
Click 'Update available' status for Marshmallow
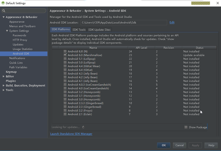(194, 55)
